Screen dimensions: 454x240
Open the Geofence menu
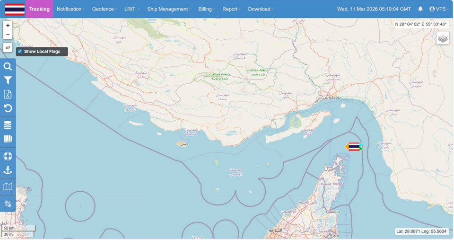(x=105, y=9)
